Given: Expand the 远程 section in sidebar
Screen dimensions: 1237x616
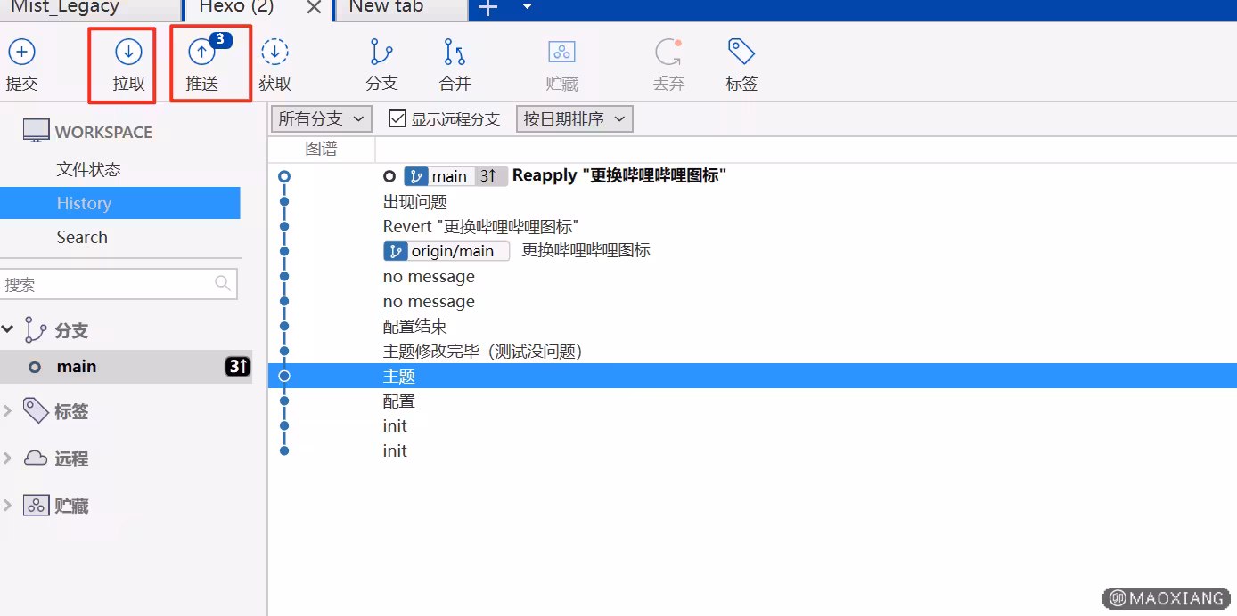Looking at the screenshot, I should pyautogui.click(x=8, y=458).
